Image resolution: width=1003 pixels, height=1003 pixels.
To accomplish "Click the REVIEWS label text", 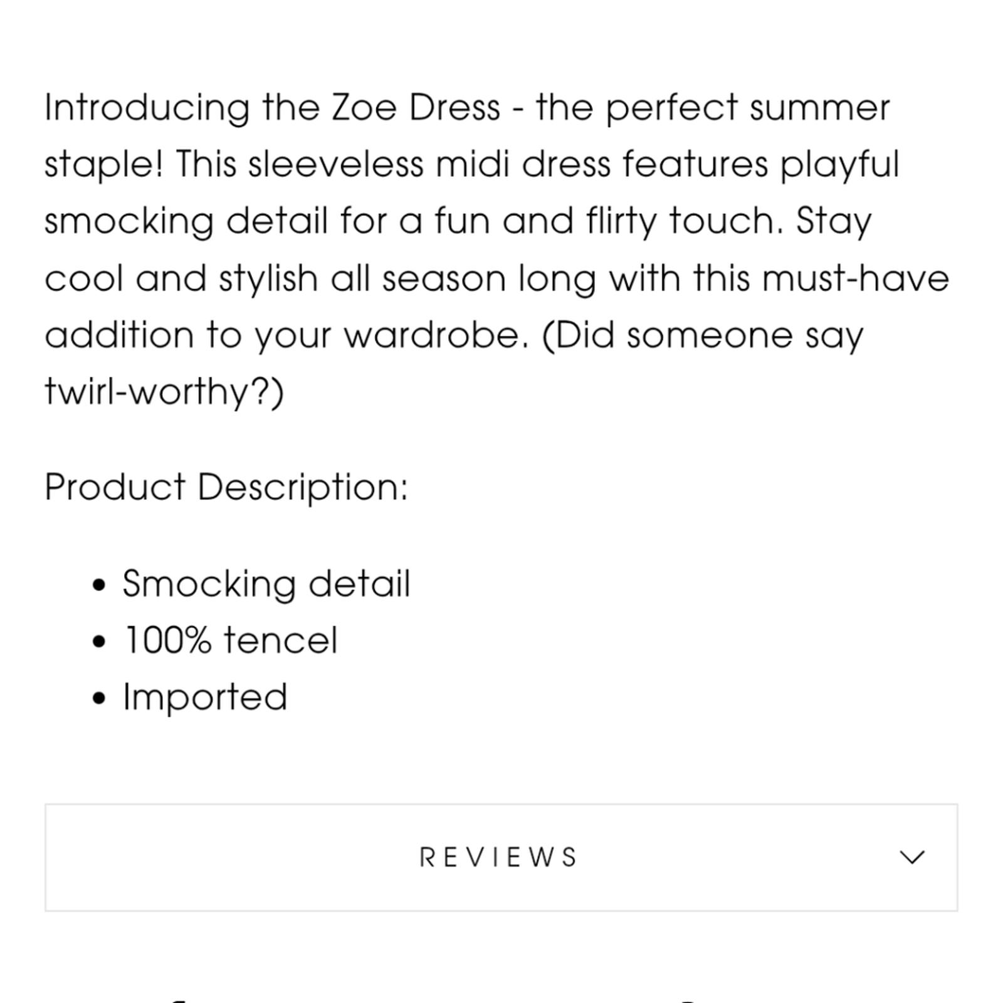I will click(498, 857).
